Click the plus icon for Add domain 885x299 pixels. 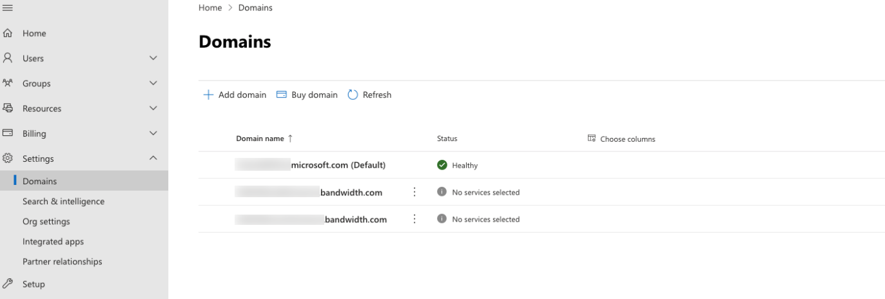[208, 95]
